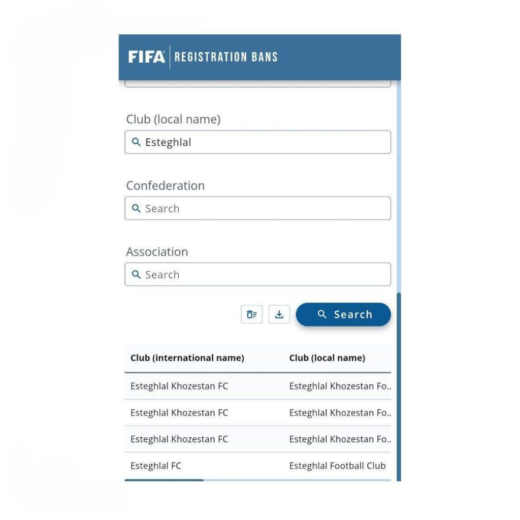Click magnifier icon in Club local name field
Screen dimensions: 520x520
136,142
